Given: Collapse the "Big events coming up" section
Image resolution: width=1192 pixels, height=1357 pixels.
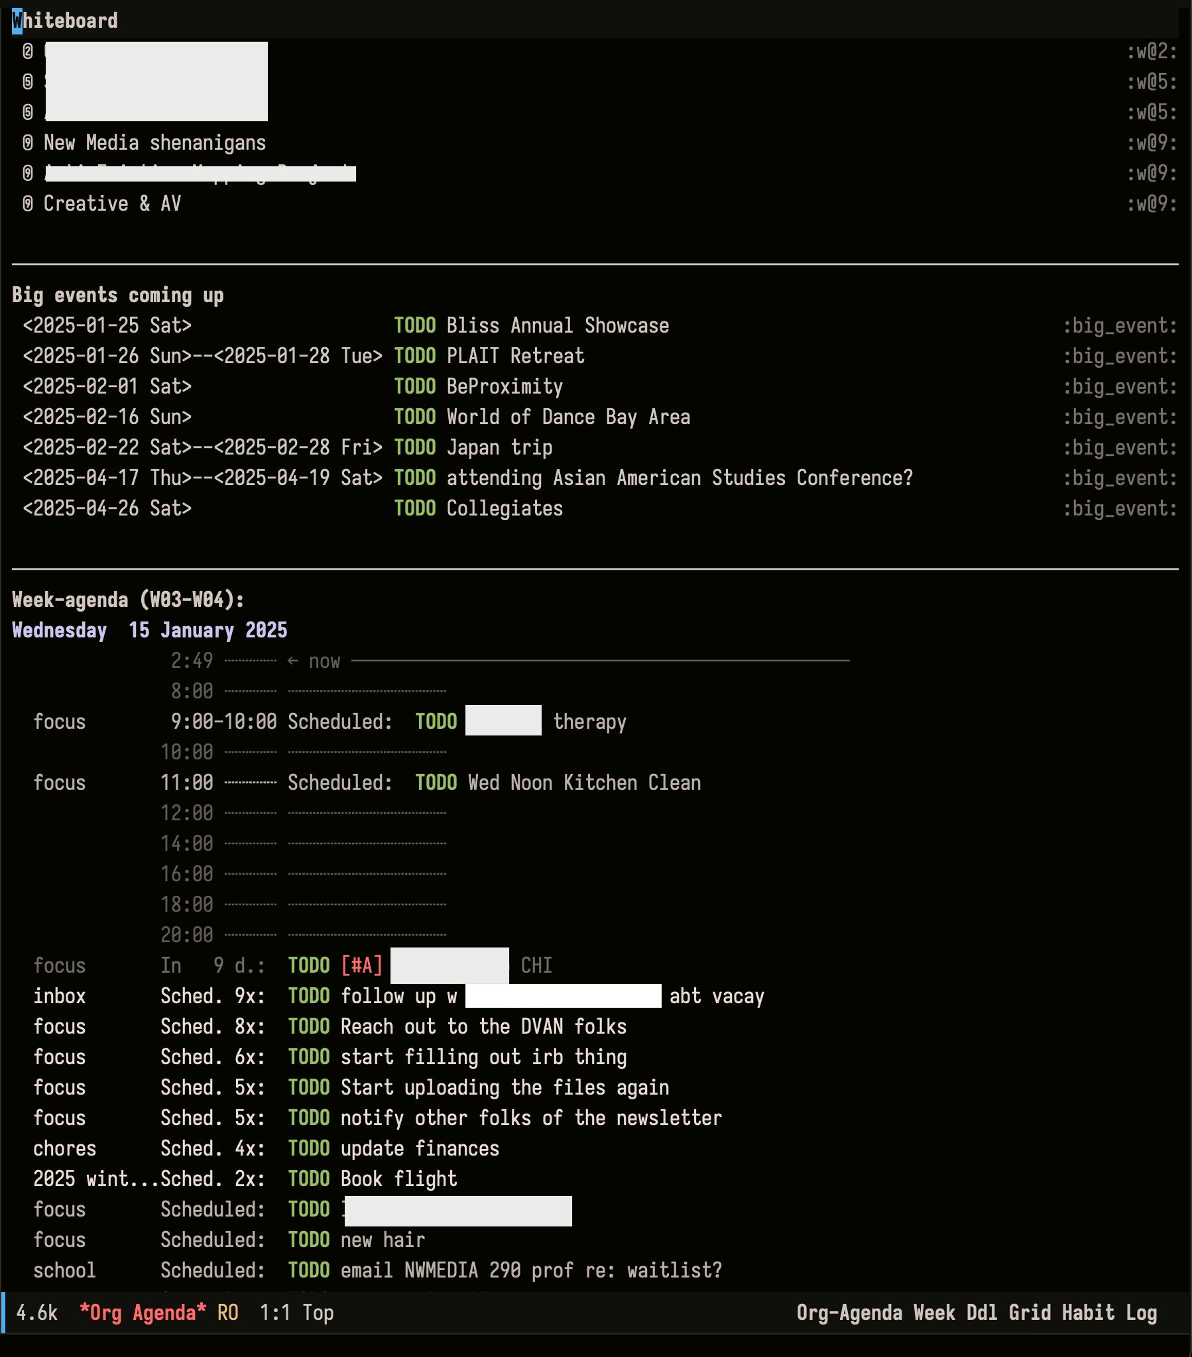Looking at the screenshot, I should point(117,295).
